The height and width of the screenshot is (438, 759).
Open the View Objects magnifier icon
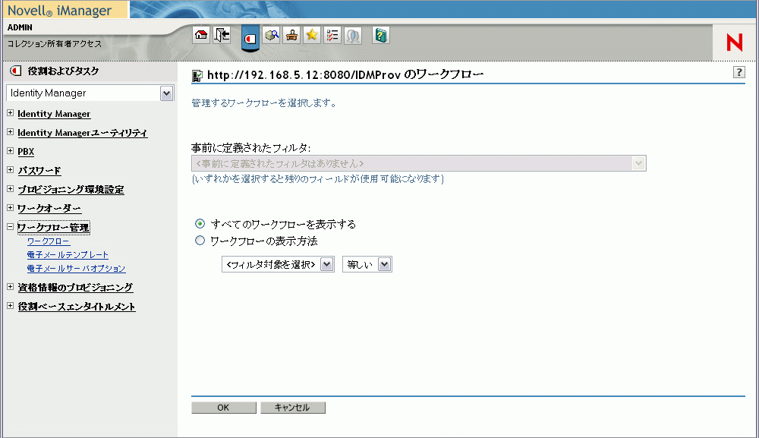[x=272, y=36]
